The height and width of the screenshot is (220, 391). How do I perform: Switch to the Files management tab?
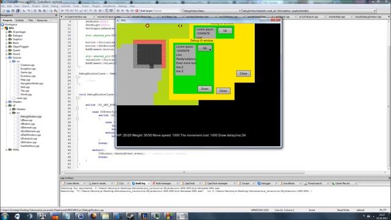(x=31, y=20)
